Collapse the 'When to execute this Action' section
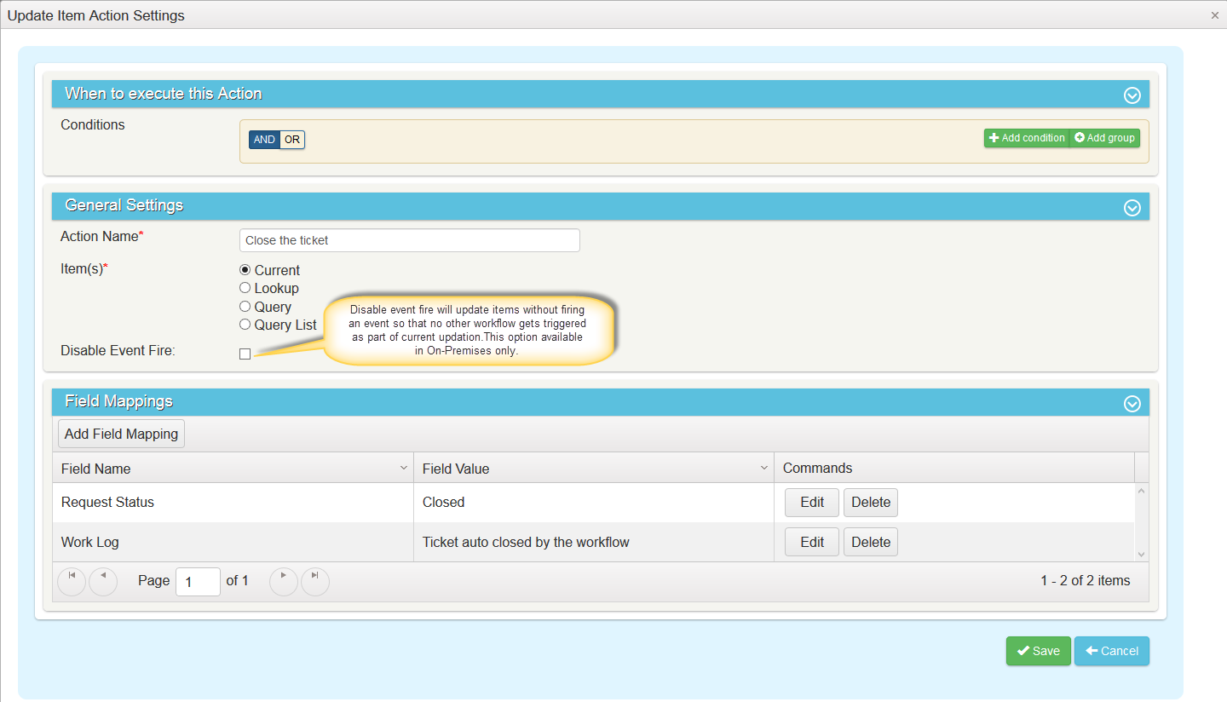This screenshot has width=1227, height=702. [x=1132, y=95]
